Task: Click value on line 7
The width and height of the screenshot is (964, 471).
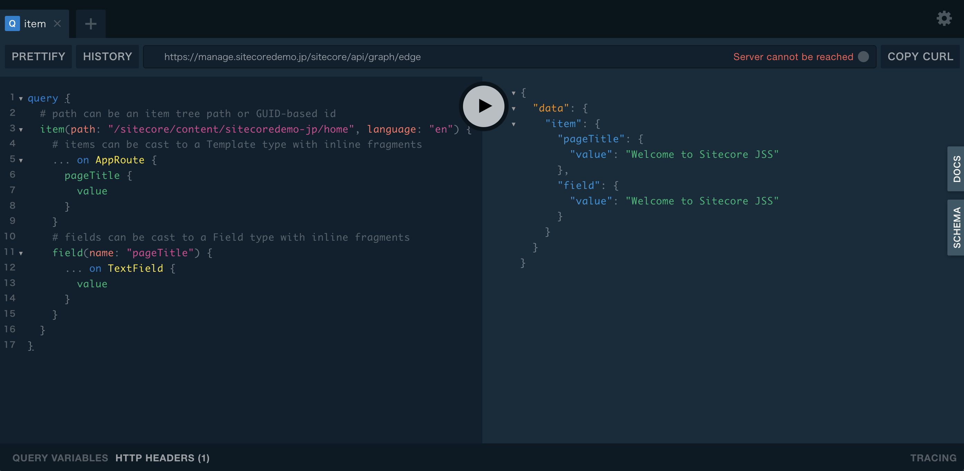Action: [x=92, y=191]
